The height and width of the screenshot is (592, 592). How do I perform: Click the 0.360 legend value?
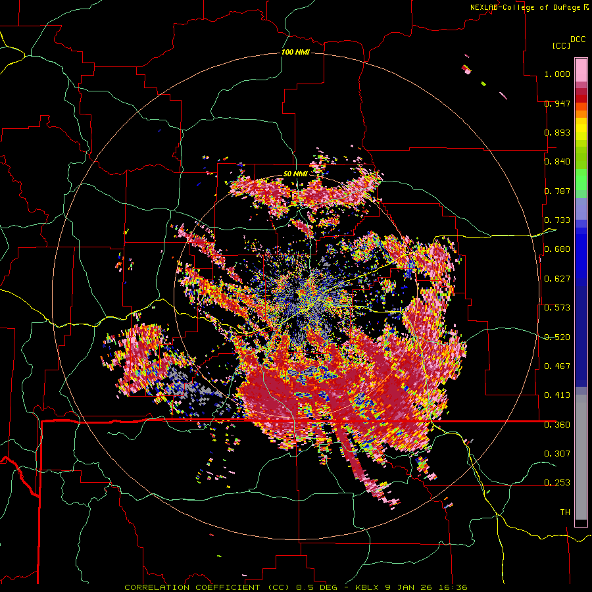click(557, 424)
